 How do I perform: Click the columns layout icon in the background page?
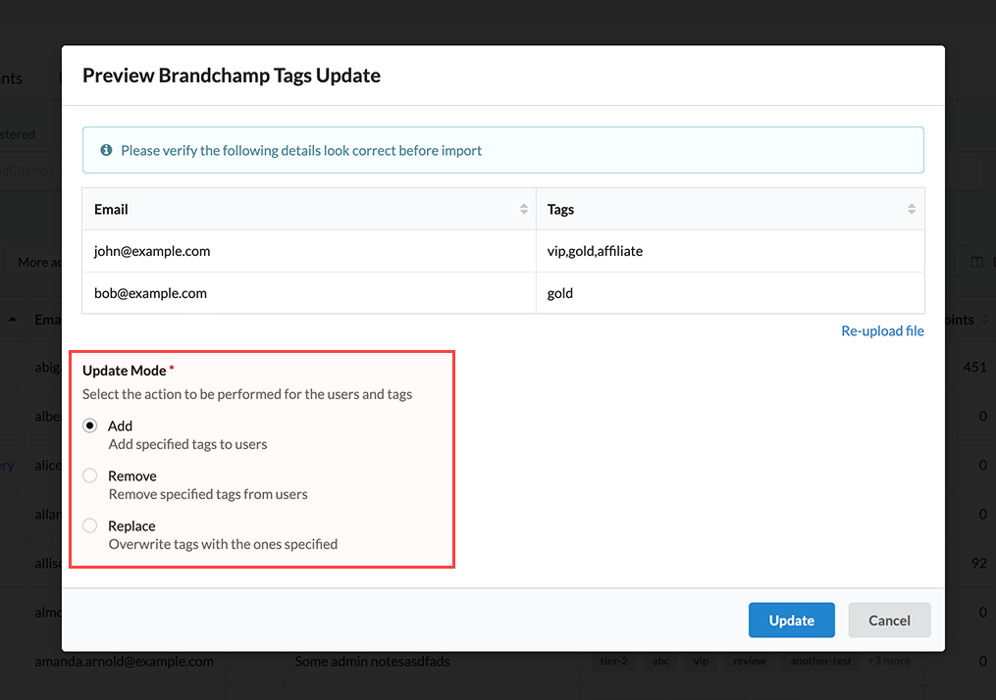coord(977,262)
